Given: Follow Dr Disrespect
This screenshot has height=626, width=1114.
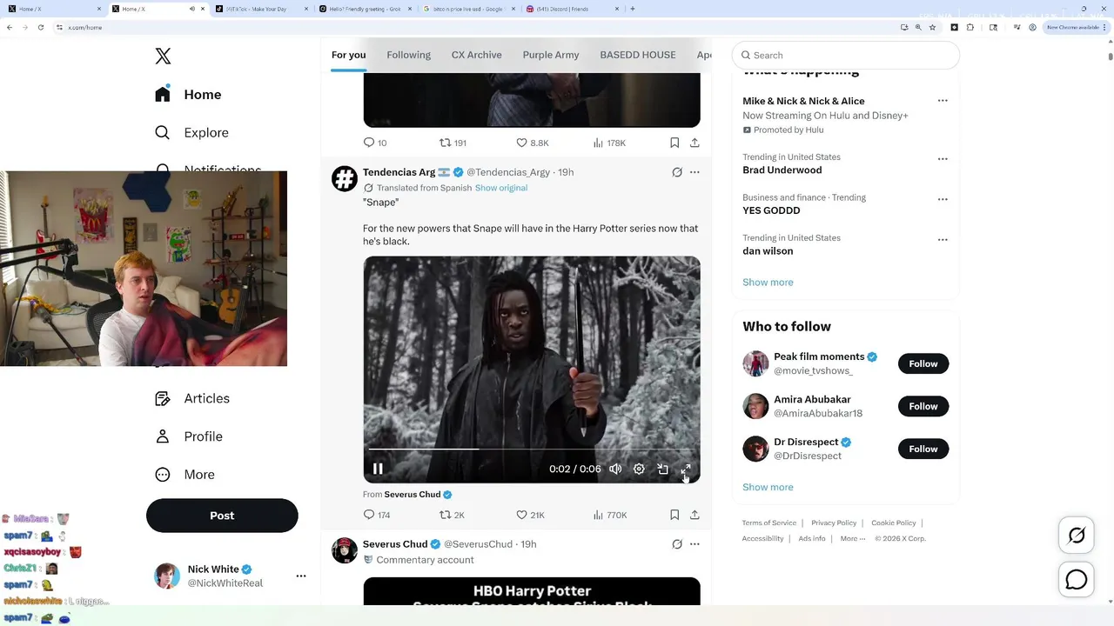Looking at the screenshot, I should (923, 449).
